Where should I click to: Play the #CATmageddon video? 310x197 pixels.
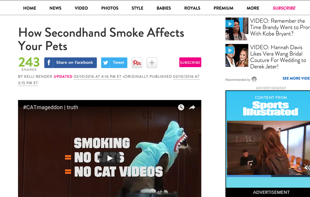coord(110,158)
